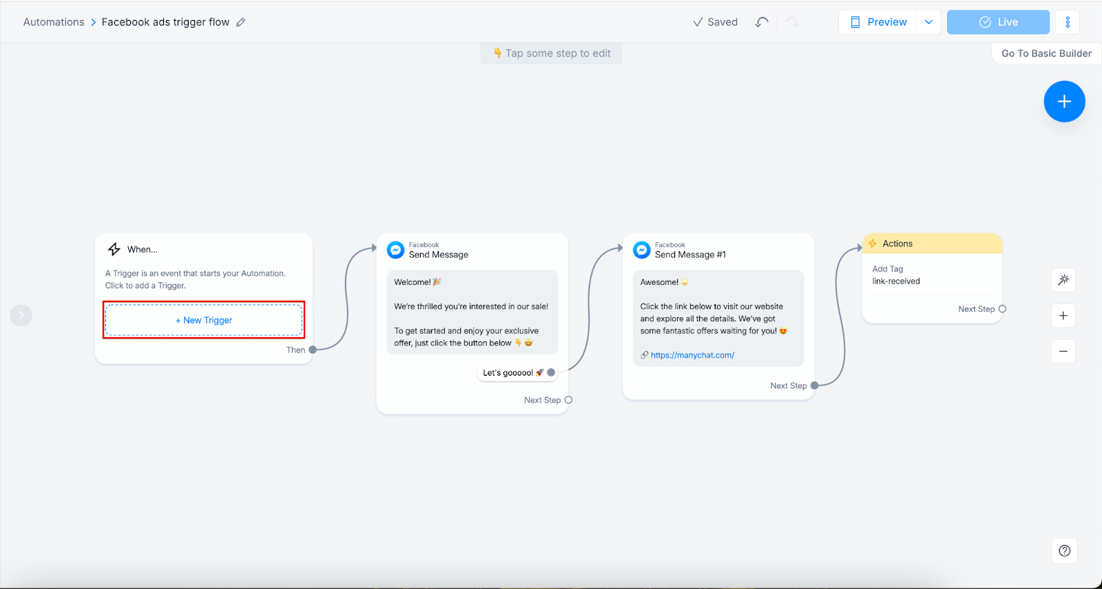This screenshot has height=589, width=1102.
Task: Click the redo arrow icon
Action: point(792,22)
